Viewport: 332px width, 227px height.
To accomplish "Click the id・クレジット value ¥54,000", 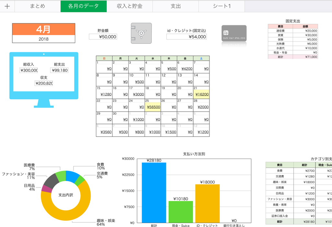I will [x=186, y=37].
